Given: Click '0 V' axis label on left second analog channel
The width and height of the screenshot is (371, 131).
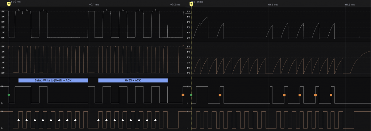Looking at the screenshot, I should click(x=3, y=73).
